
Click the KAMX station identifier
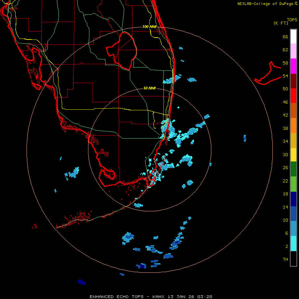(x=158, y=297)
